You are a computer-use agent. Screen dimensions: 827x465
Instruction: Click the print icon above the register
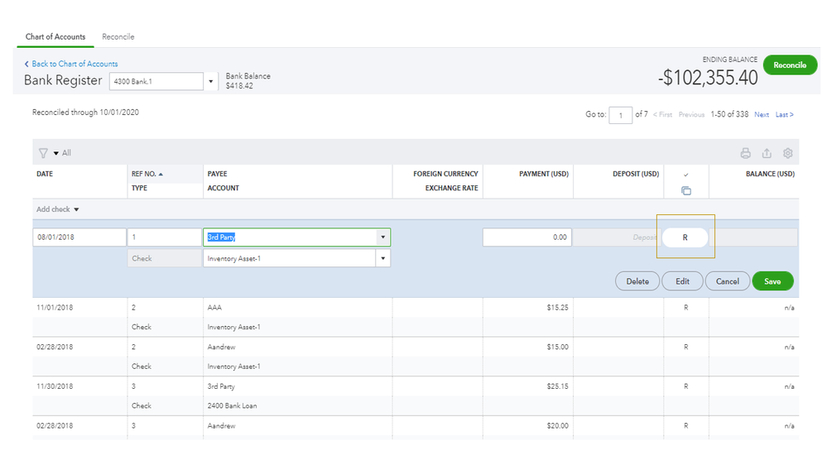coord(745,153)
